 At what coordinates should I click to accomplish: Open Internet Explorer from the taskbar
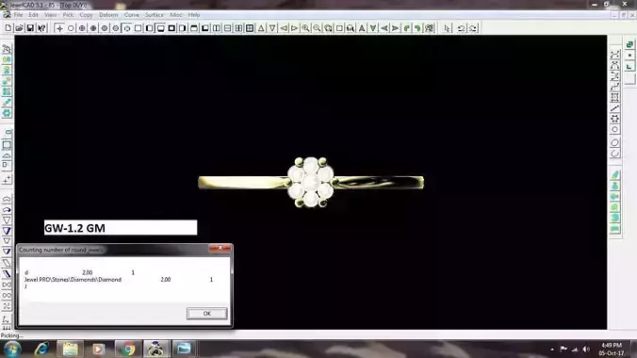pos(41,350)
